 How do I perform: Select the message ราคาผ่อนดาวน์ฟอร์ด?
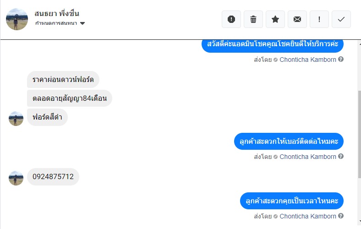click(63, 80)
